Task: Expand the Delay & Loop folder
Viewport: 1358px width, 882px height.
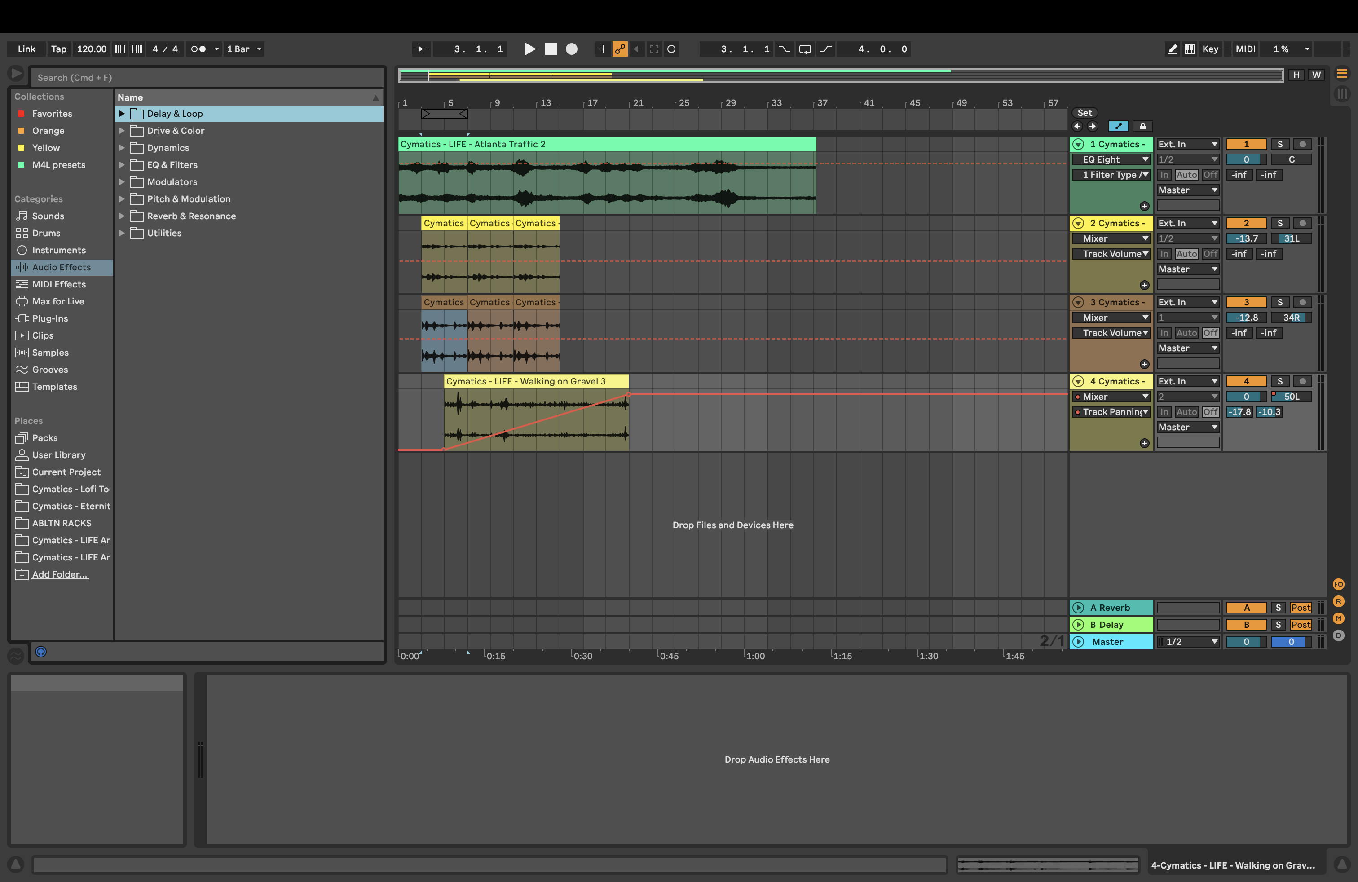Action: 122,114
